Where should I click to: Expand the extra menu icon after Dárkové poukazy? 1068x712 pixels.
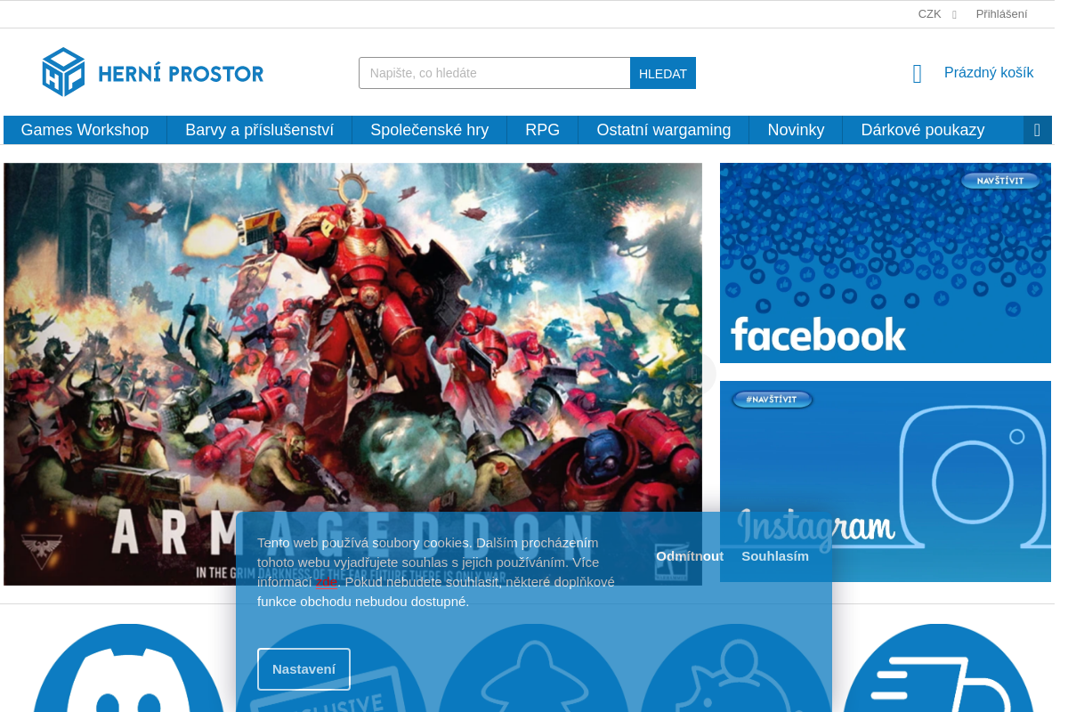click(x=1037, y=130)
